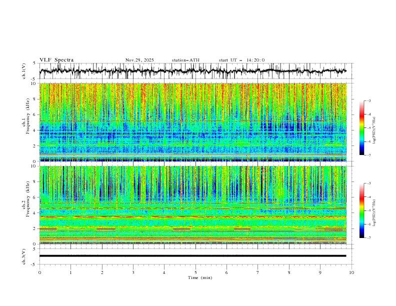Click time axis tick label "7"
Screen dimensions: 396x306
pos(258,272)
